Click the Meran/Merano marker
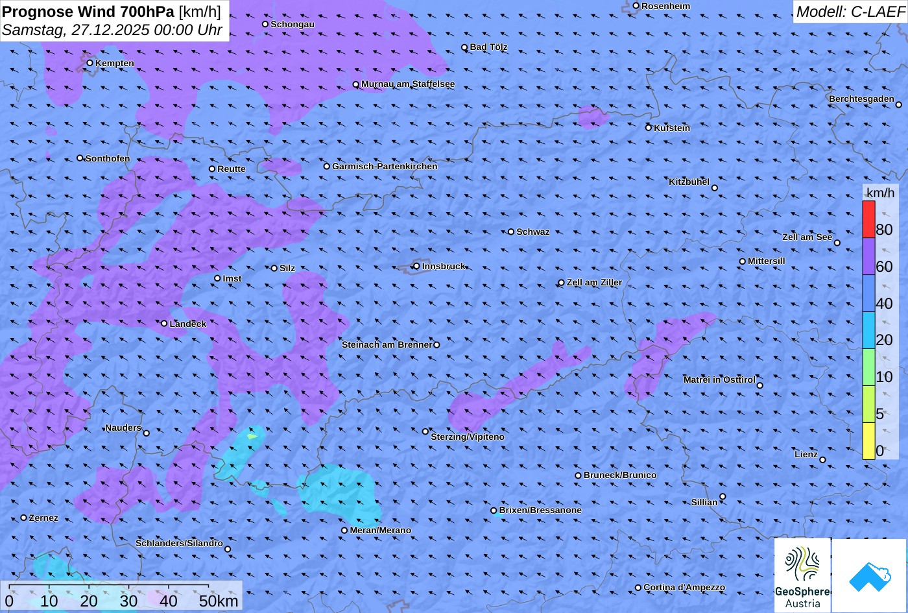908x613 pixels. (344, 531)
